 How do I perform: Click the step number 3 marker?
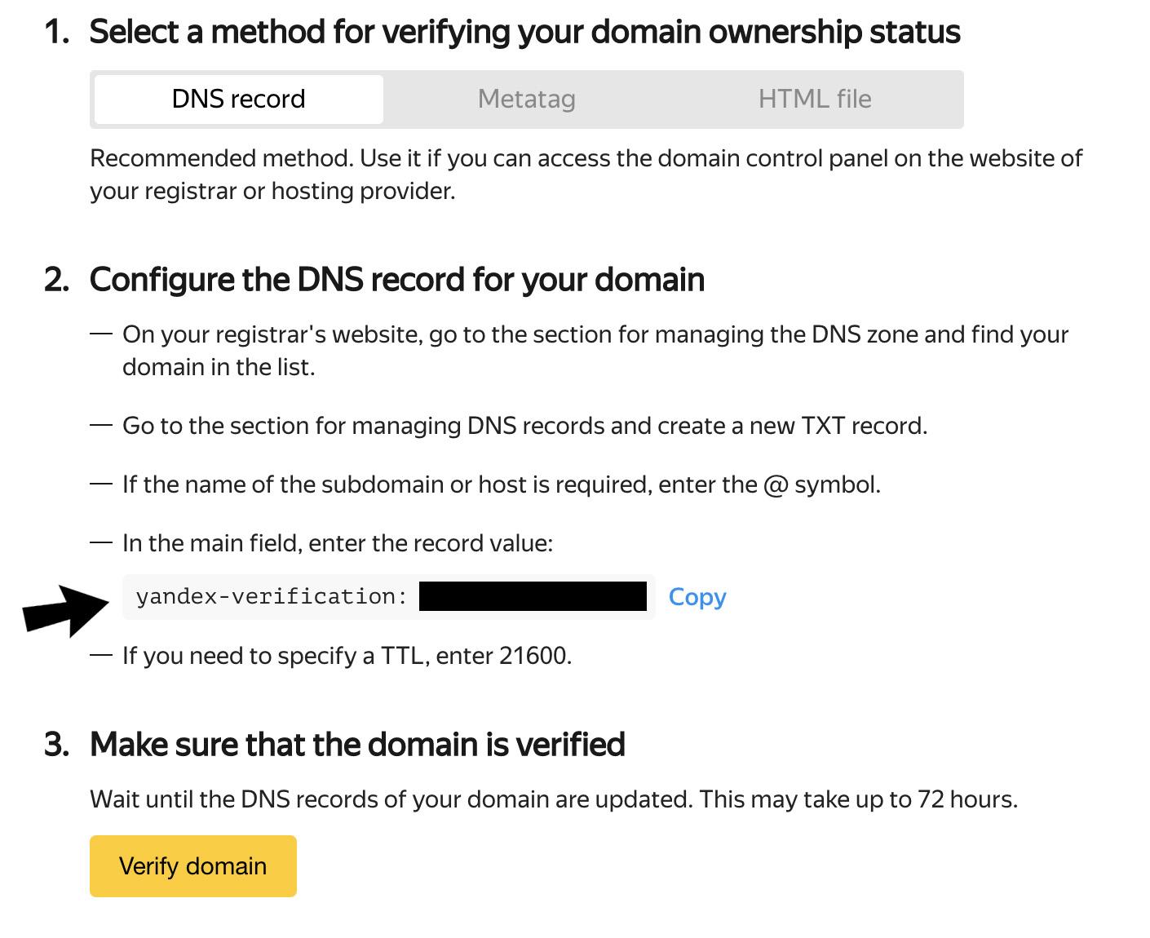pyautogui.click(x=56, y=745)
